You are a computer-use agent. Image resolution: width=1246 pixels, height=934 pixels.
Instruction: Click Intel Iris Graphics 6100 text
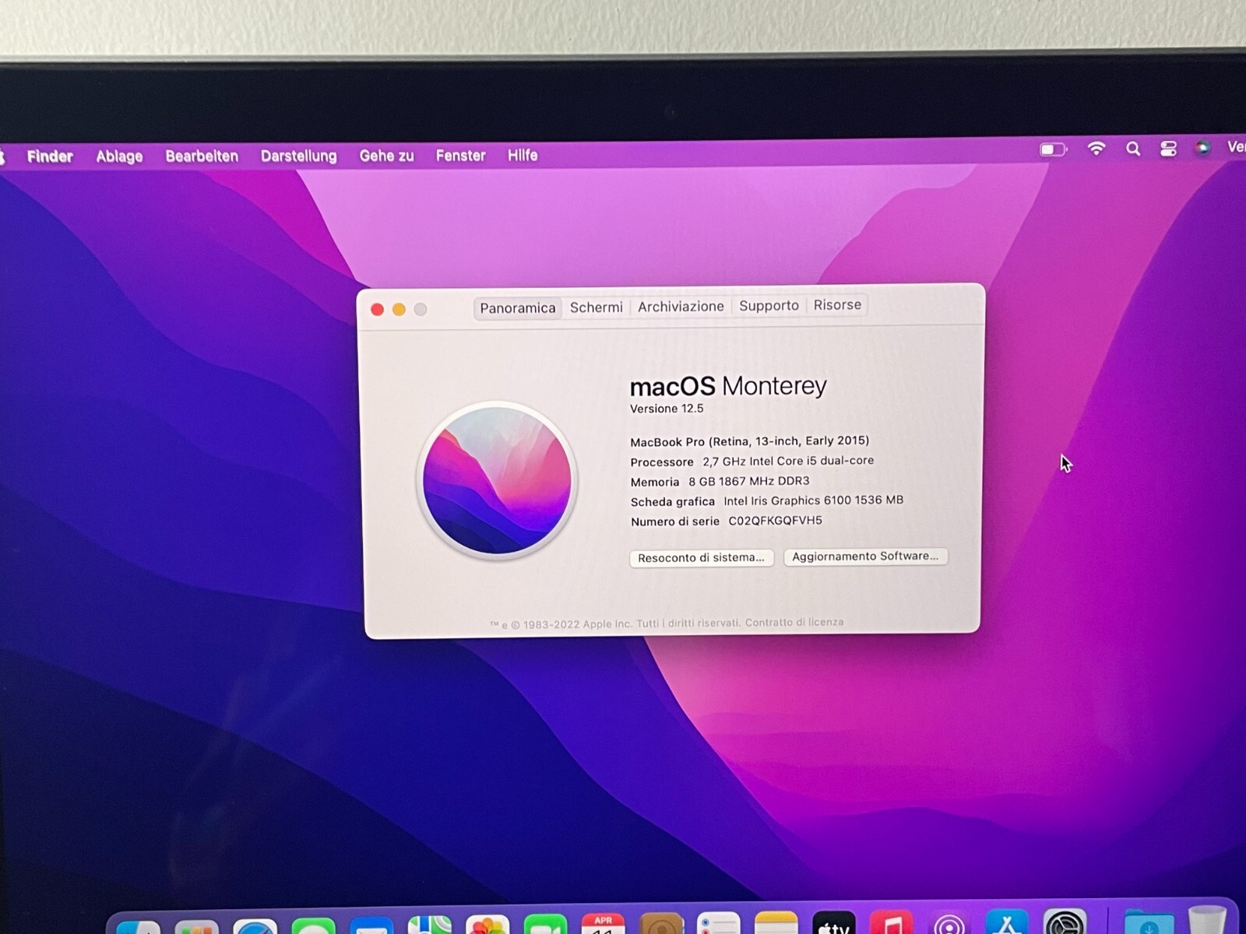click(x=813, y=500)
